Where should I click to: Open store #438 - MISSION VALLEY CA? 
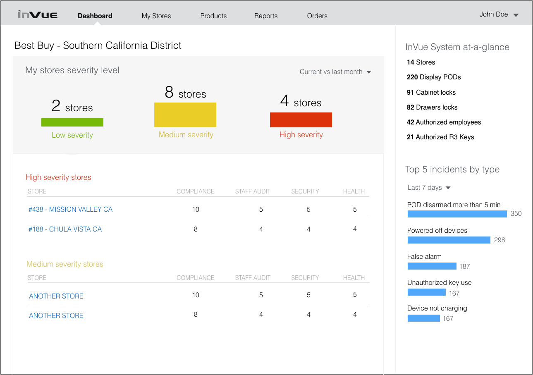point(70,209)
